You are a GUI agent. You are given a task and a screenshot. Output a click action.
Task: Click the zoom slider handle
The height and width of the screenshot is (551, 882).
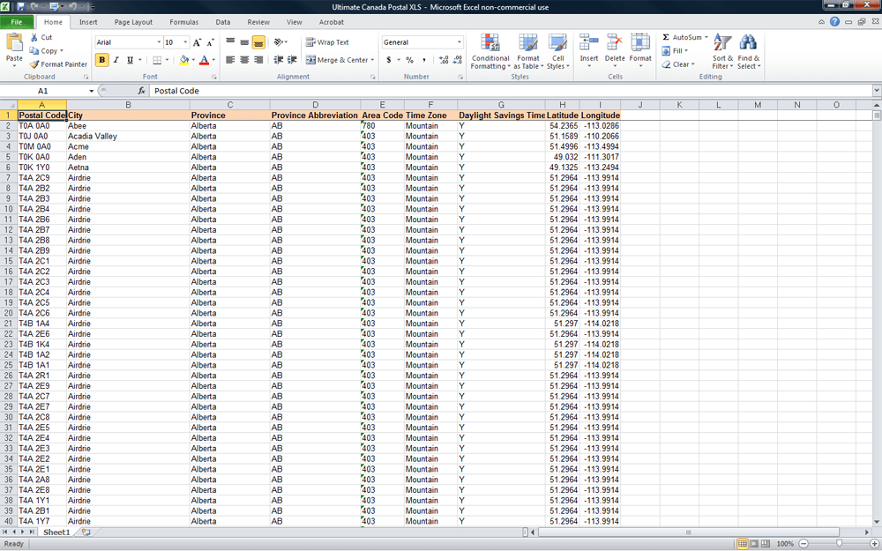(840, 544)
